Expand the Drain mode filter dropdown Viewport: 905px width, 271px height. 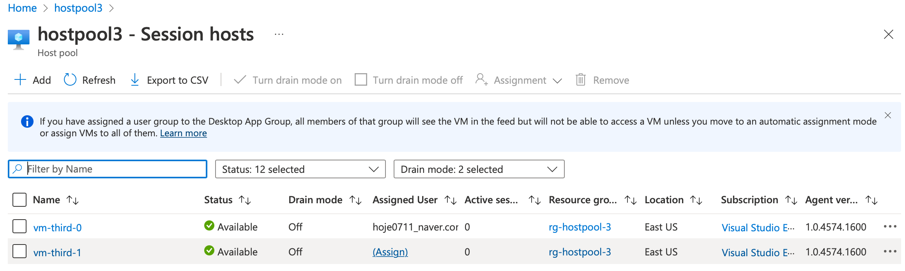click(479, 169)
